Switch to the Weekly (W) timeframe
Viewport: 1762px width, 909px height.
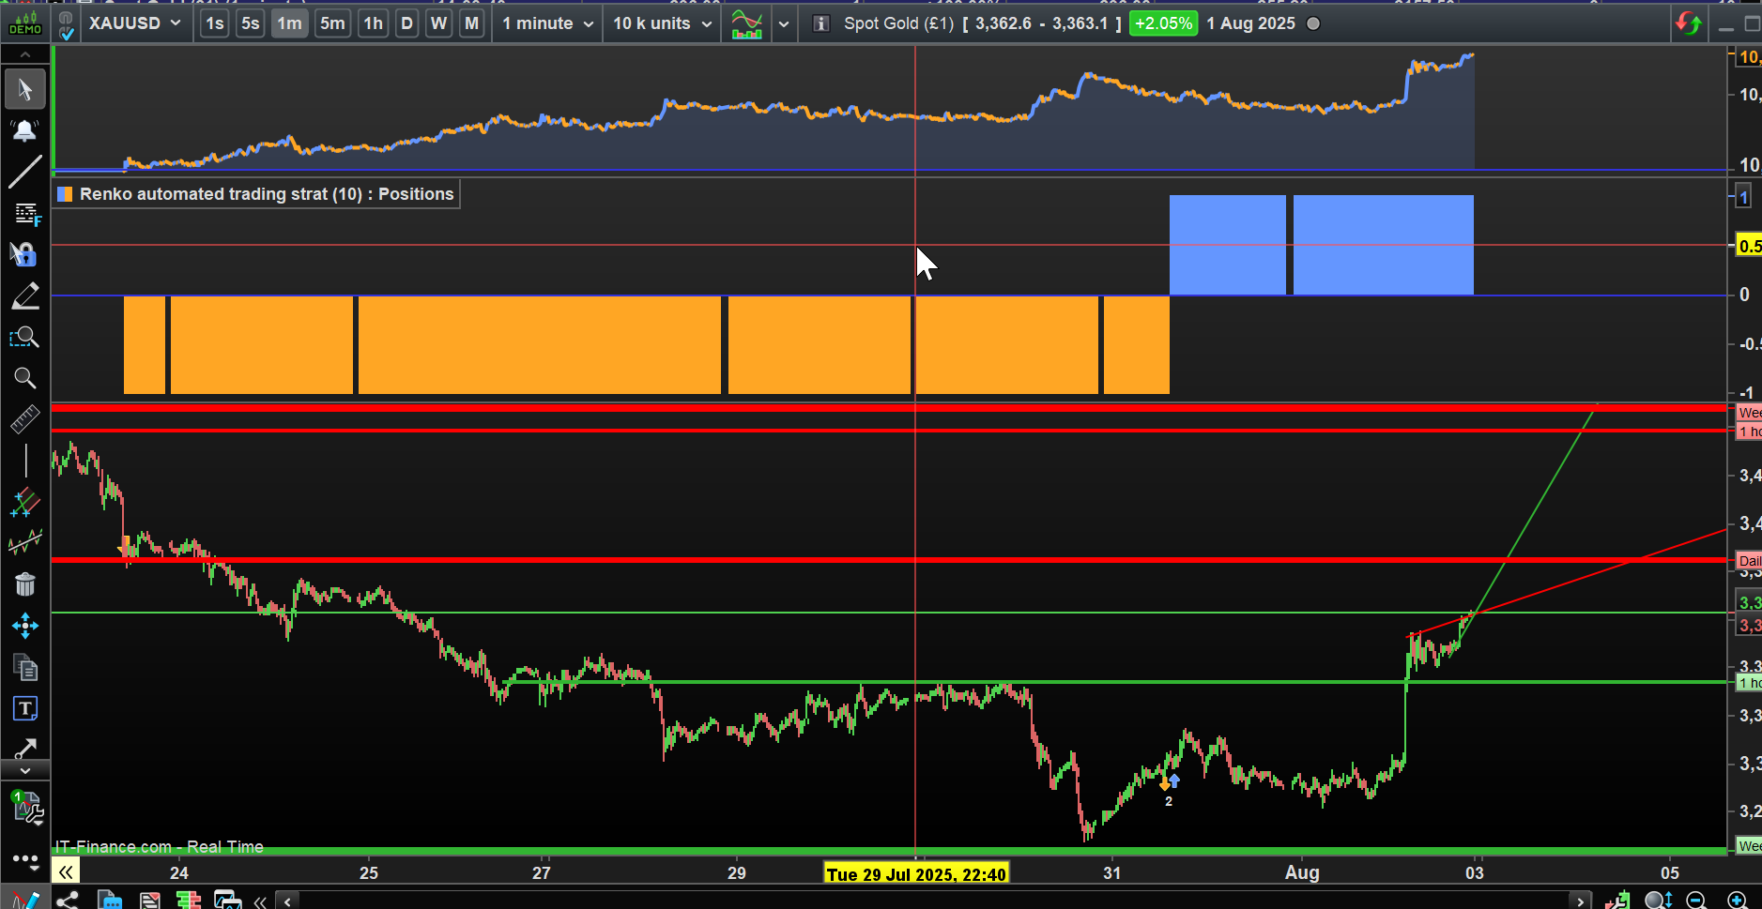click(x=438, y=23)
